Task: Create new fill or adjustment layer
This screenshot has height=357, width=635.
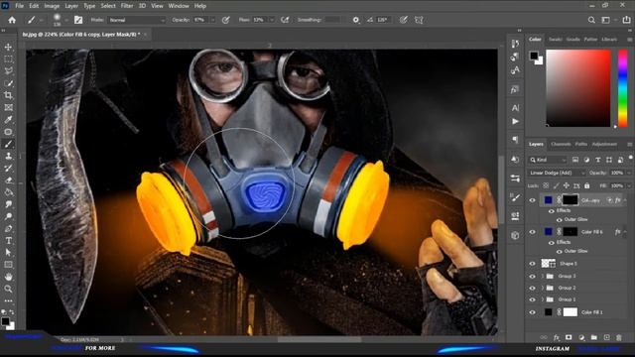Action: click(x=581, y=337)
